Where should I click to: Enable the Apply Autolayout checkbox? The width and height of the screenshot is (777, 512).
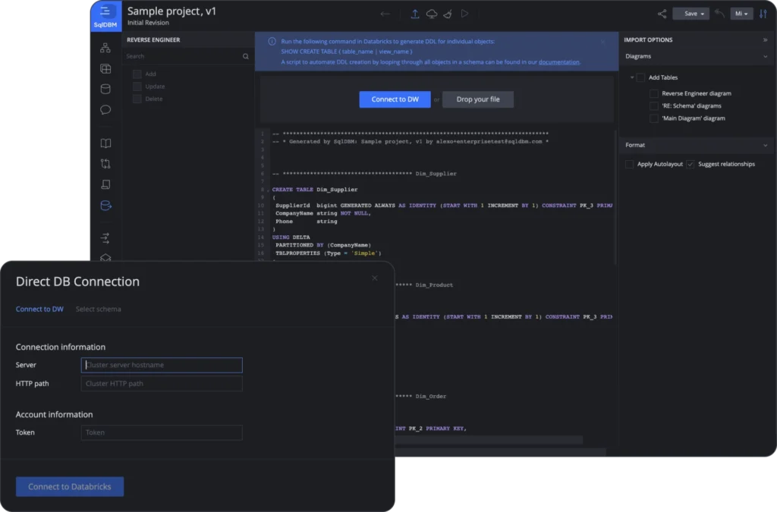629,164
